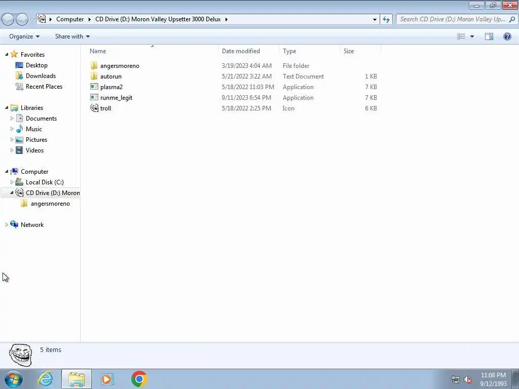Screen dimensions: 519x389
Task: Click the Videos library film icon
Action: tap(20, 150)
